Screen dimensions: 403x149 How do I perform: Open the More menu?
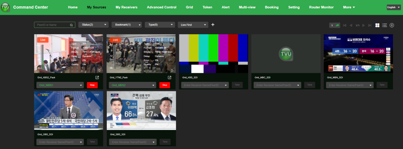tap(349, 7)
